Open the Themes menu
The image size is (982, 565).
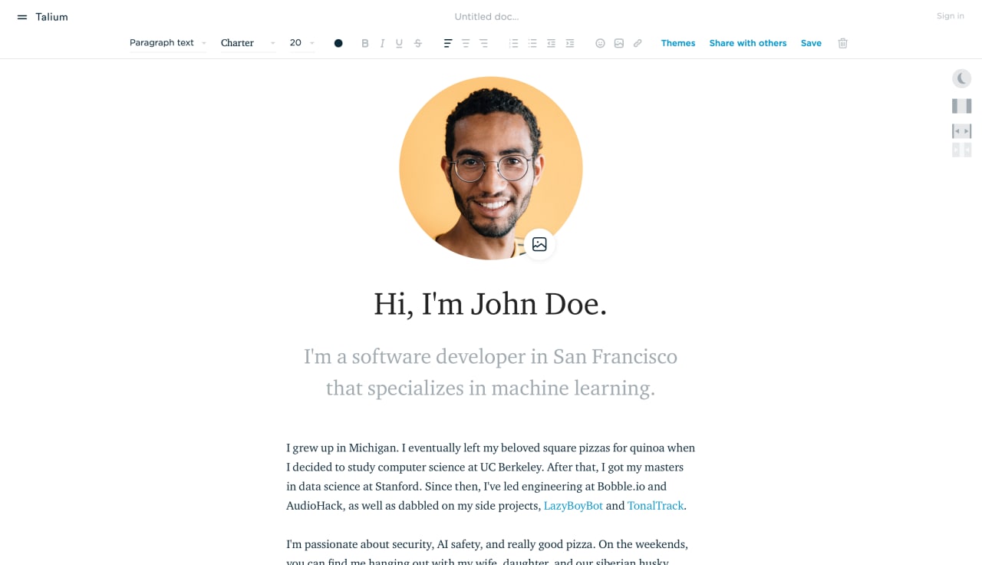click(x=678, y=43)
